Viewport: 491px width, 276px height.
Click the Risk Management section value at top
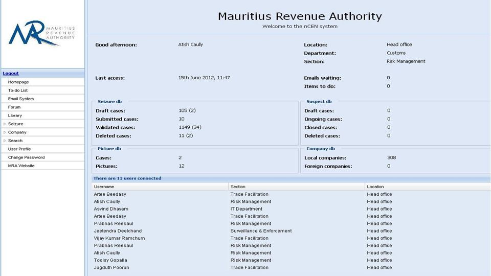point(406,61)
